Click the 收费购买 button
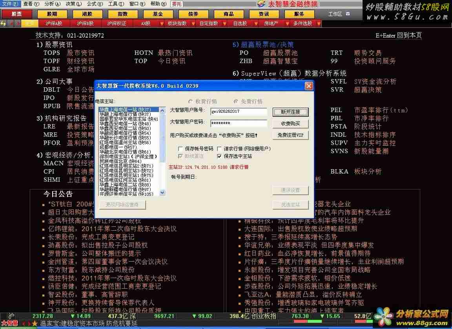 point(290,123)
